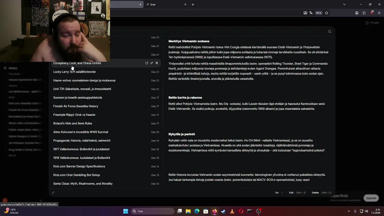
Task: Open Propaganda: historia, määritelmä, esimerkit chat
Action: pos(82,141)
